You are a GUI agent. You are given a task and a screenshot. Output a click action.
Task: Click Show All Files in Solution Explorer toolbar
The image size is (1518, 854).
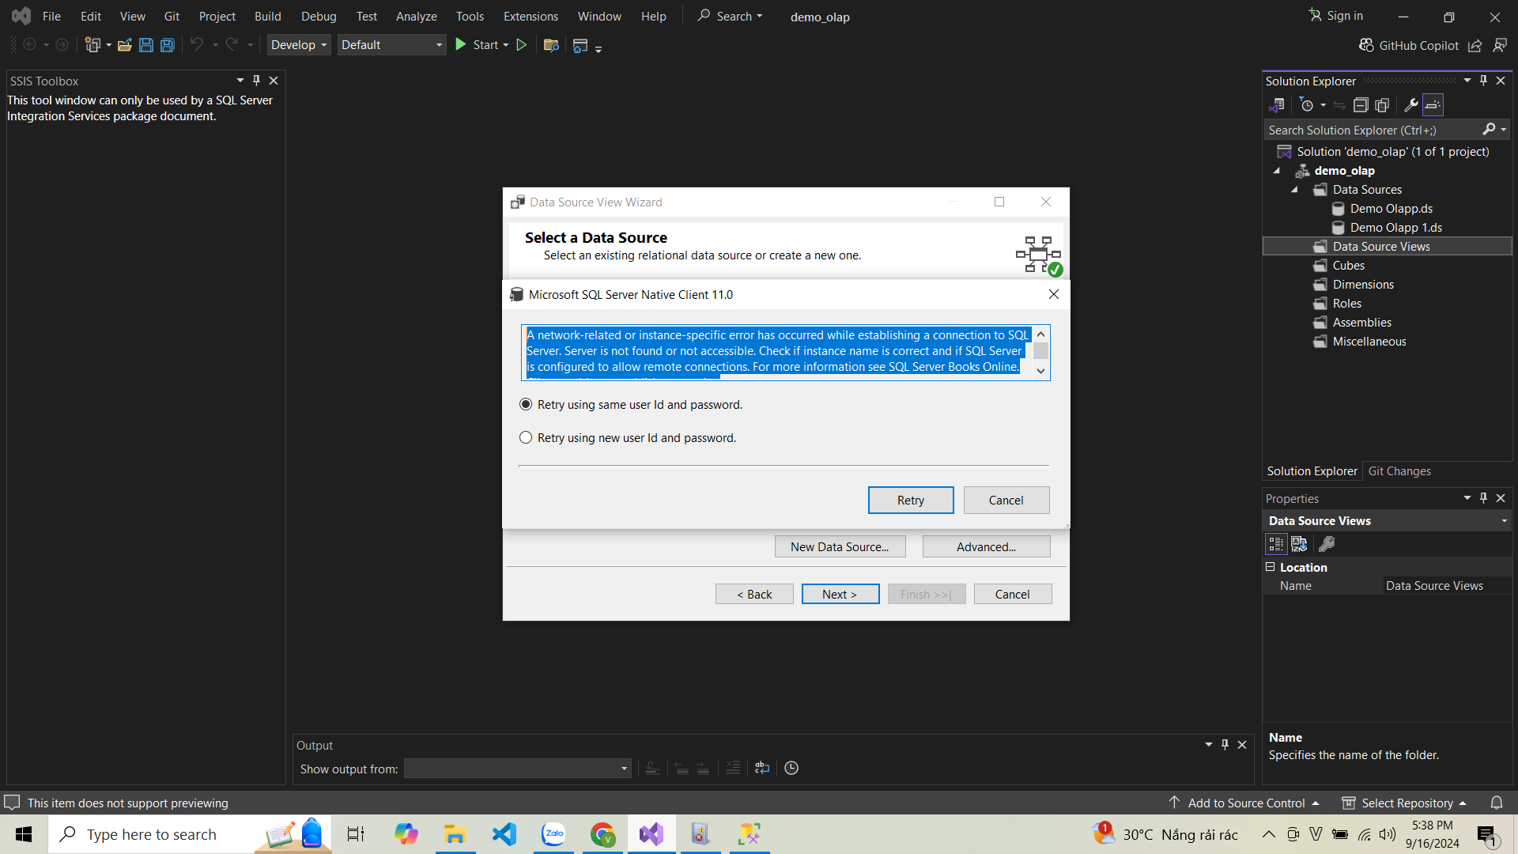point(1382,105)
